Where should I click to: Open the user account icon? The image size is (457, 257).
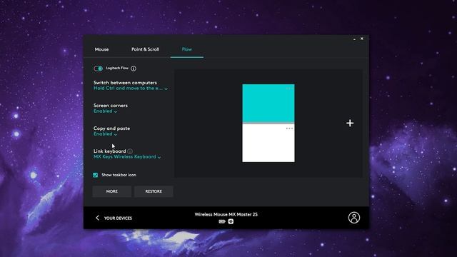pyautogui.click(x=354, y=218)
